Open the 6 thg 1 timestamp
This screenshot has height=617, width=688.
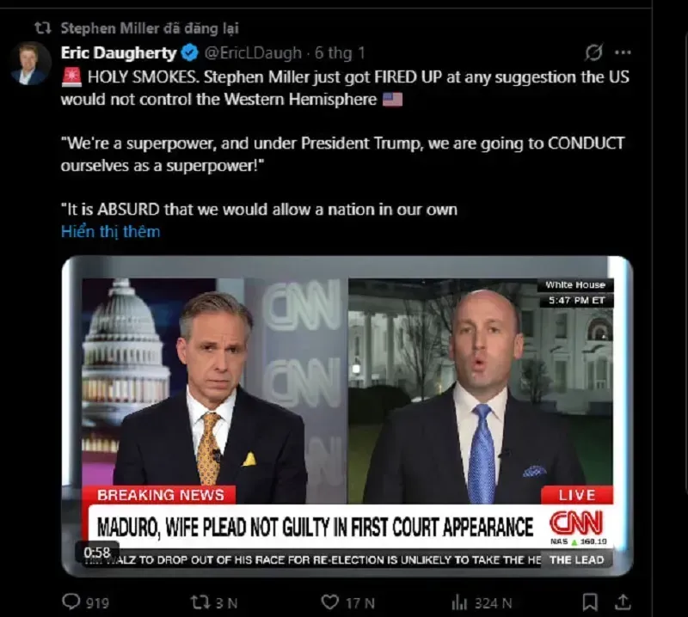pos(340,53)
